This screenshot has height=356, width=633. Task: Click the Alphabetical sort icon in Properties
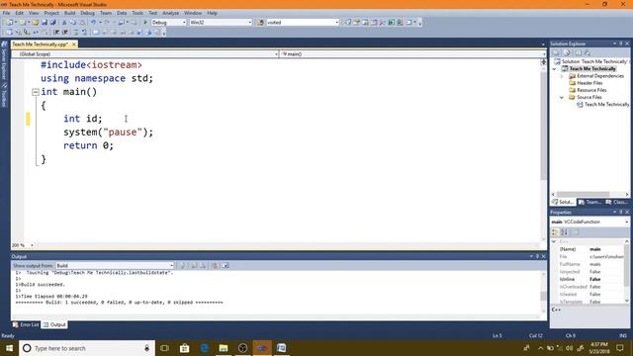pos(565,232)
